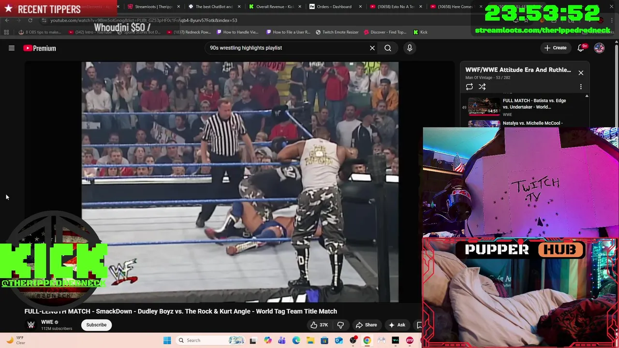Open OBS Studio taskbar icon
The width and height of the screenshot is (619, 348).
click(353, 340)
